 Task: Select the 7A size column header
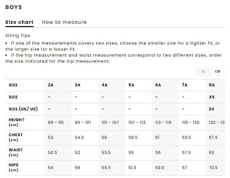tap(185, 85)
